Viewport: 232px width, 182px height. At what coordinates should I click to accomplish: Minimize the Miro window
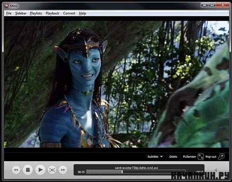[204, 5]
